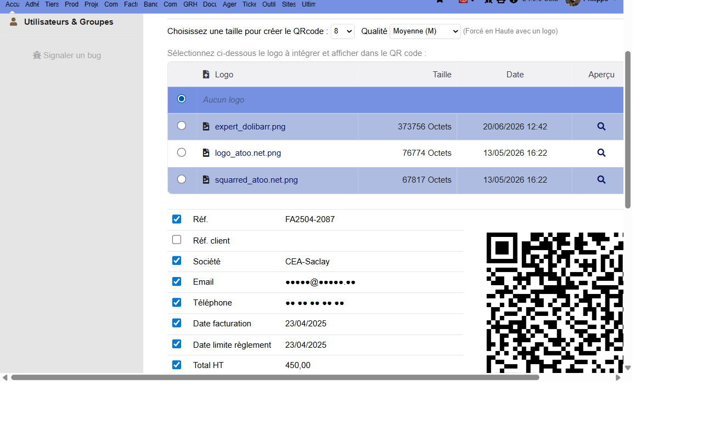
Task: Open the Utilisateurs & Groupes sidebar link
Action: pyautogui.click(x=69, y=22)
